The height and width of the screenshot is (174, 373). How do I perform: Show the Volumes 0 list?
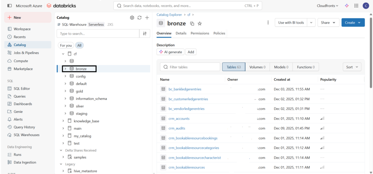(x=257, y=67)
